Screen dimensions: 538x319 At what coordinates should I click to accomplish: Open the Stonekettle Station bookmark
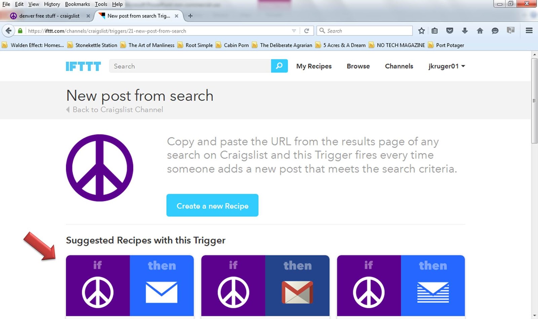(92, 45)
